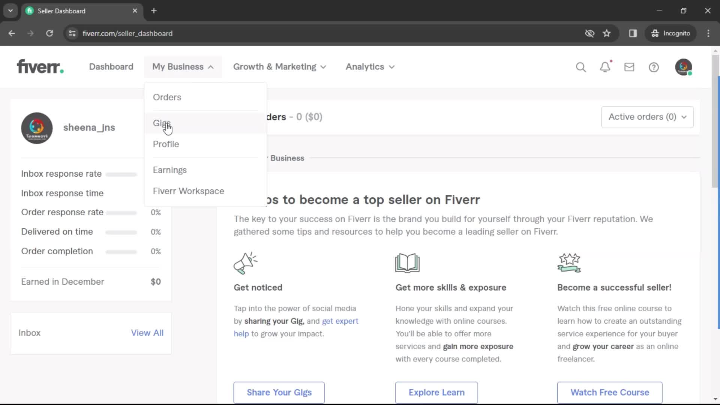Click the Watch Free Course button
This screenshot has width=720, height=405.
tap(610, 392)
